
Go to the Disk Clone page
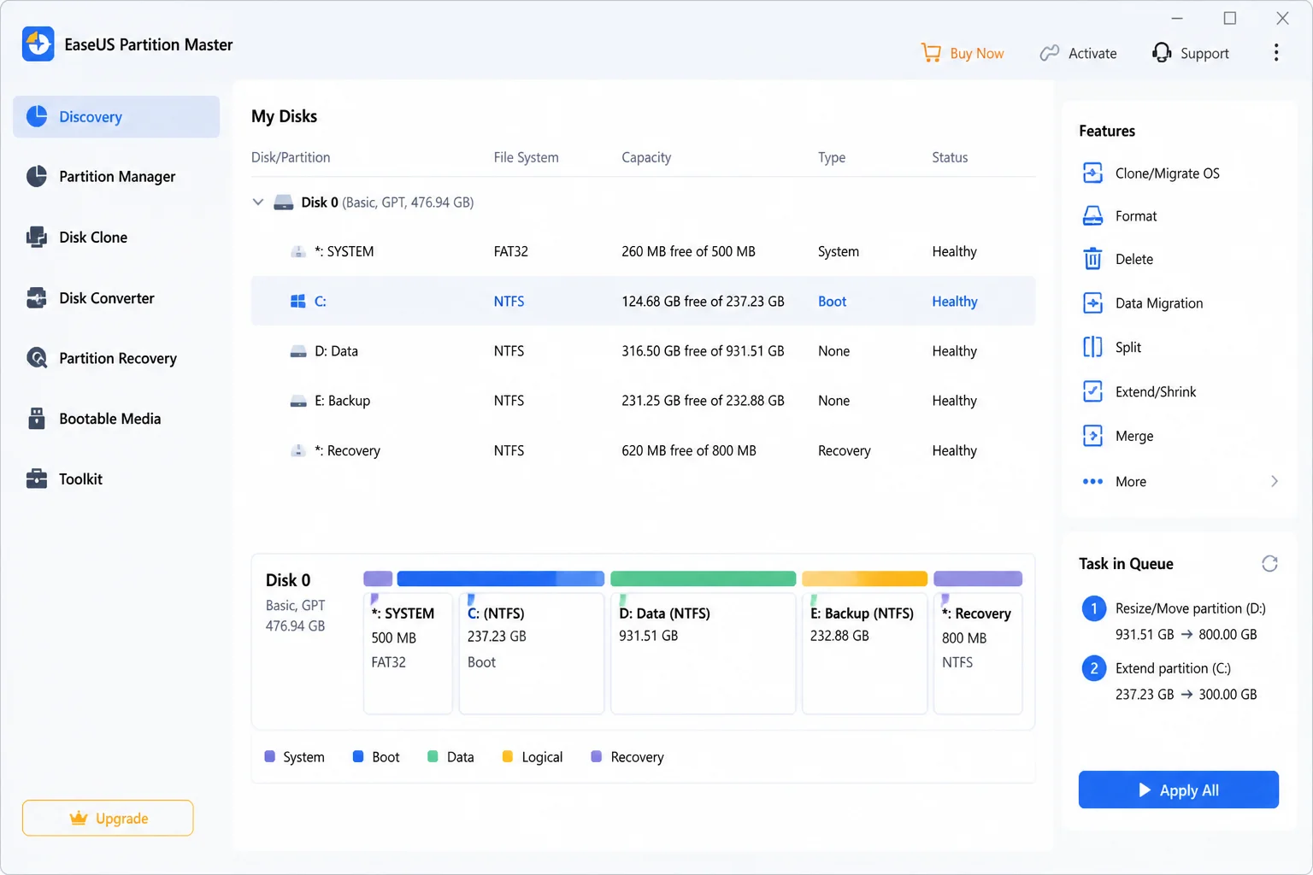coord(116,237)
